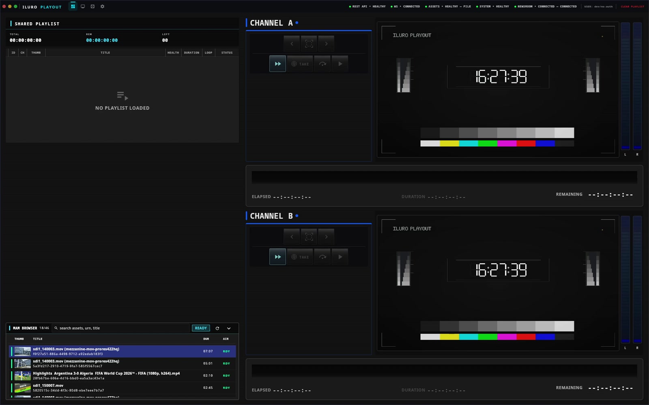The image size is (649, 405).
Task: Click thumbnail of Argentina Algeria highlights
Action: [22, 375]
